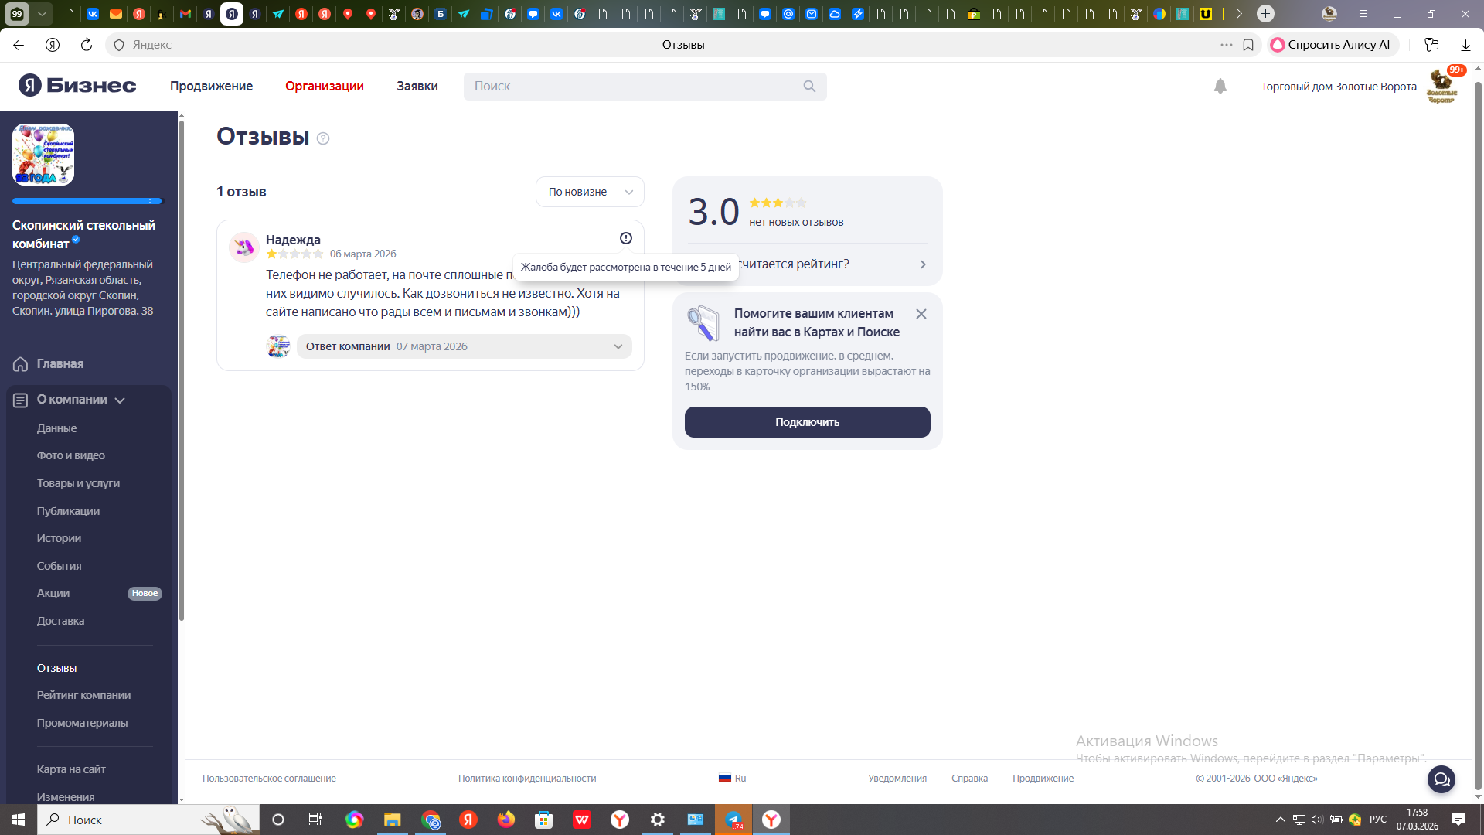The height and width of the screenshot is (835, 1484).
Task: Open the support chat bubble icon
Action: point(1441,779)
